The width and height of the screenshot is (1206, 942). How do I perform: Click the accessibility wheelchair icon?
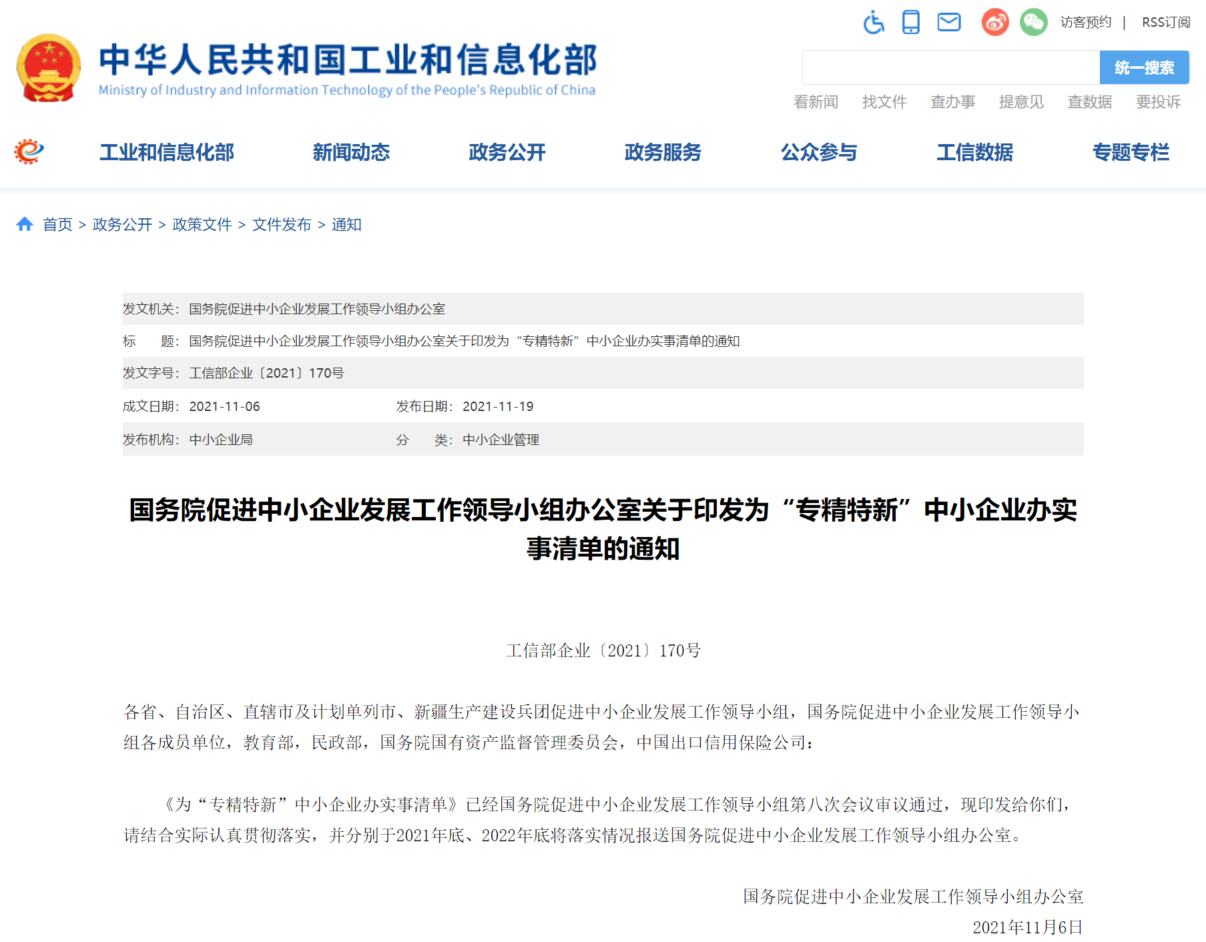click(x=873, y=23)
